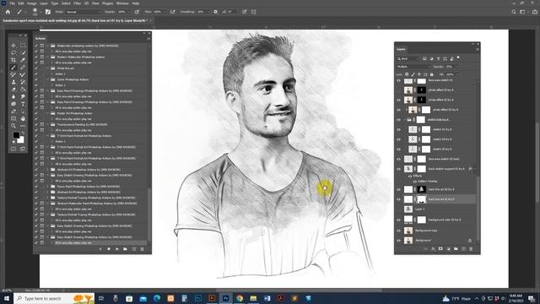Toggle Quick Mask mode in the toolbox
This screenshot has width=540, height=304.
13,149
